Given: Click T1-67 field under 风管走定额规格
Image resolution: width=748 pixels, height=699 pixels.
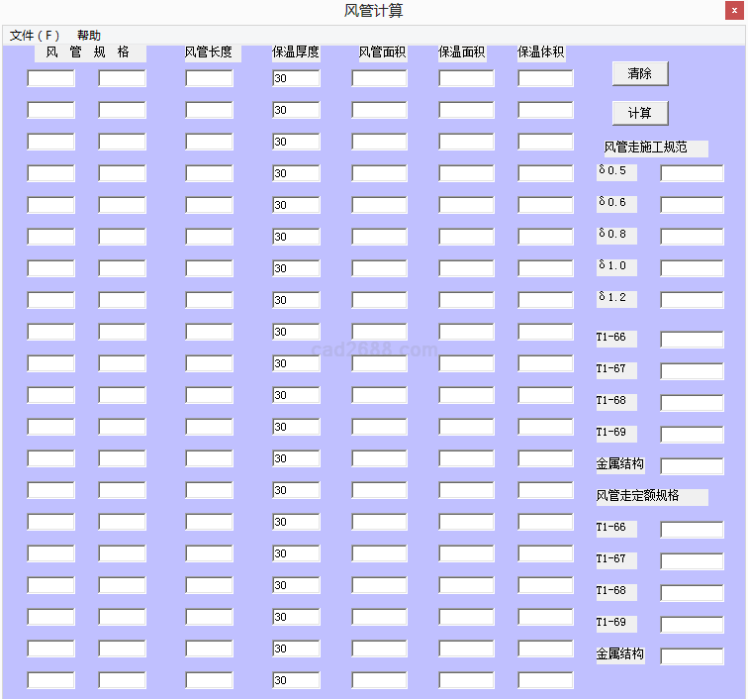Looking at the screenshot, I should point(692,561).
